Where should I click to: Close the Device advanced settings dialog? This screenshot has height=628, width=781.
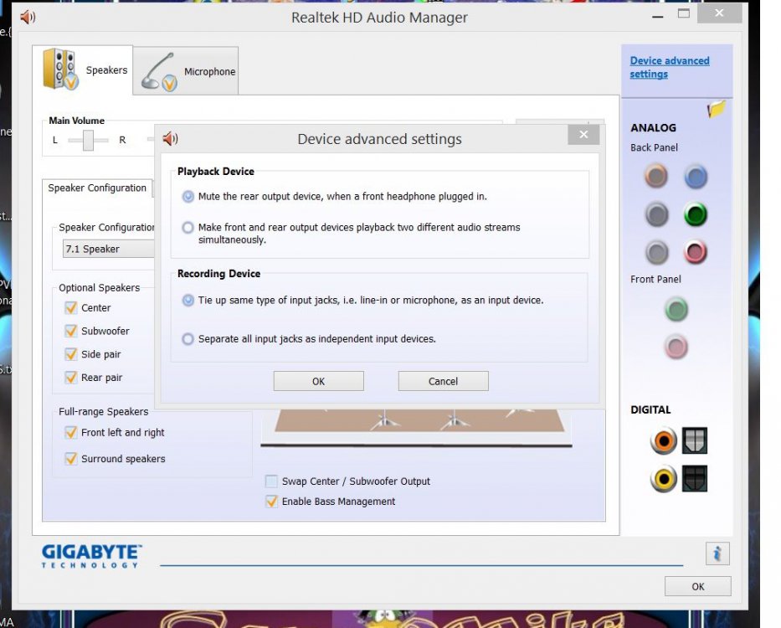pos(583,135)
